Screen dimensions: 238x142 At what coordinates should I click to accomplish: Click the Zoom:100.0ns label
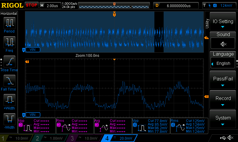pyautogui.click(x=87, y=56)
